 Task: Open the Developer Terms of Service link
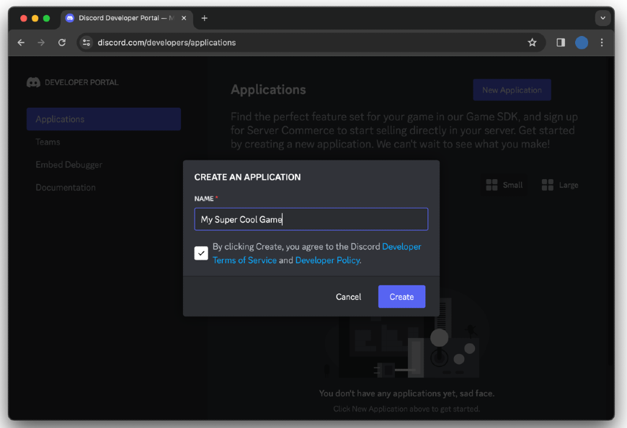[244, 260]
